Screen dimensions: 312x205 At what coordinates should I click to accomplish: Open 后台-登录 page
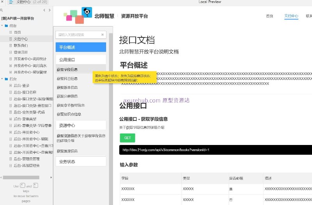click(21, 85)
